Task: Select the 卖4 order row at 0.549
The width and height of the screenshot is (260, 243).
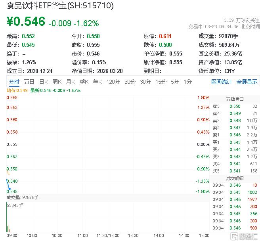Action: tap(235, 113)
